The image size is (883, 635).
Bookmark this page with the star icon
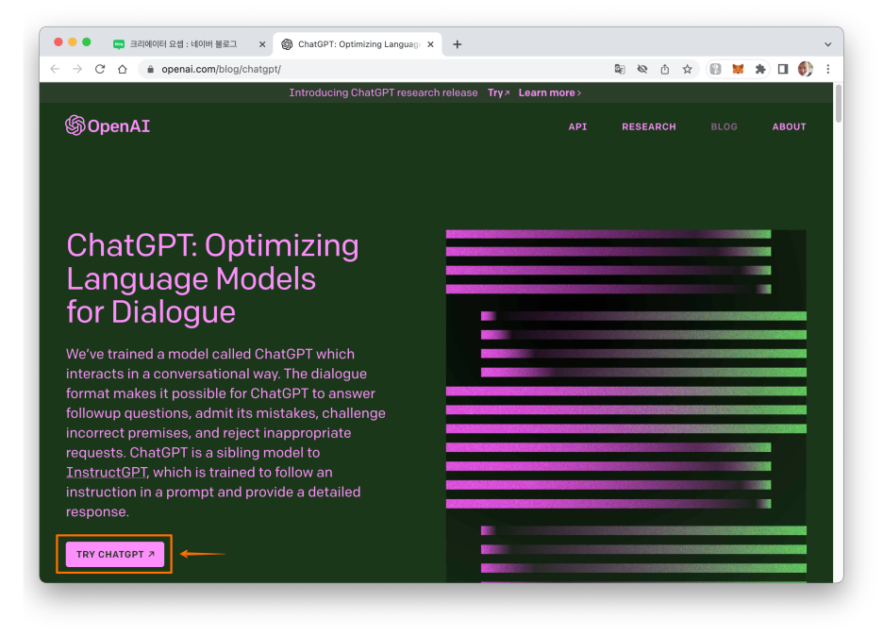687,69
